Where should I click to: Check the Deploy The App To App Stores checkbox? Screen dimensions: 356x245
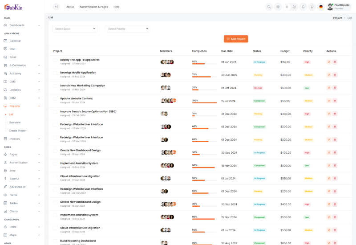coord(55,61)
